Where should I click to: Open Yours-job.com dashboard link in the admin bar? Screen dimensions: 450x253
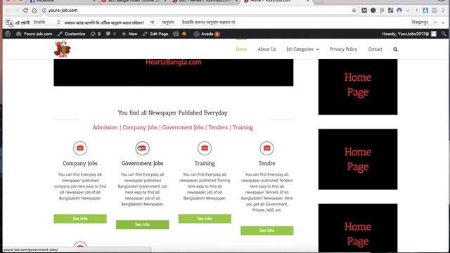34,34
